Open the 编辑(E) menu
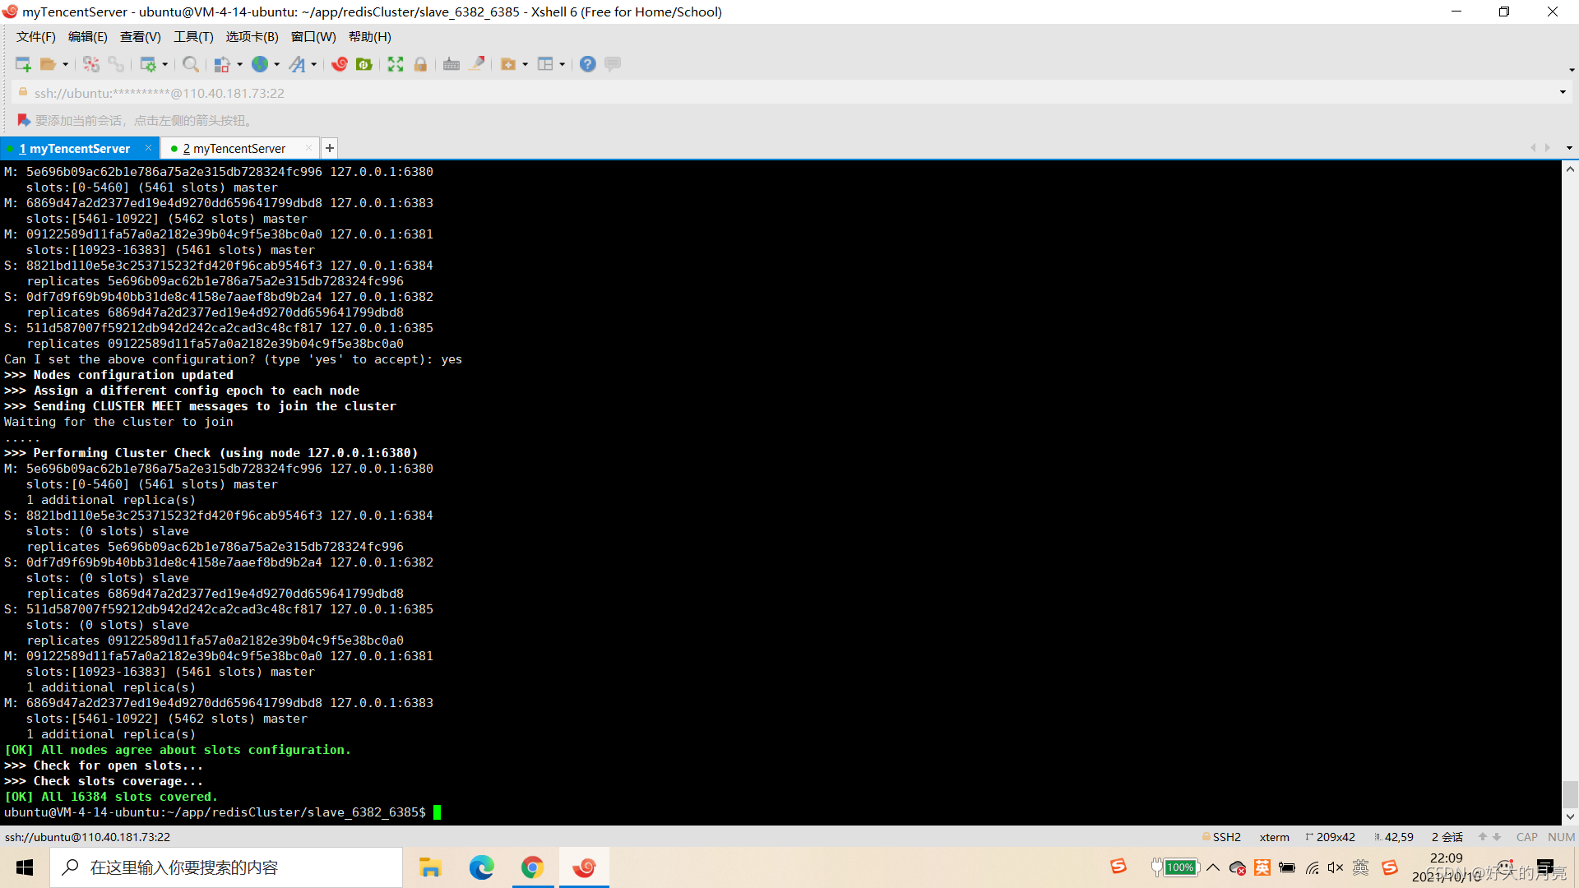This screenshot has height=888, width=1579. pos(88,37)
